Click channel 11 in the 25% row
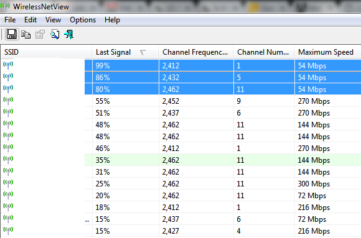 [240, 184]
